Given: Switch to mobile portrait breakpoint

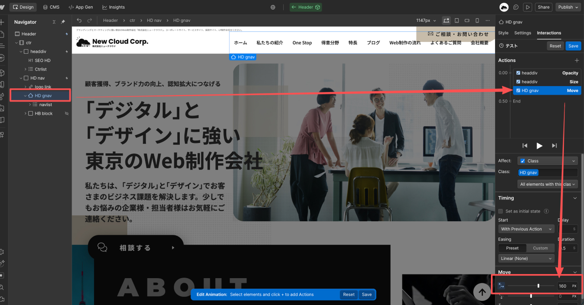Looking at the screenshot, I should 477,20.
